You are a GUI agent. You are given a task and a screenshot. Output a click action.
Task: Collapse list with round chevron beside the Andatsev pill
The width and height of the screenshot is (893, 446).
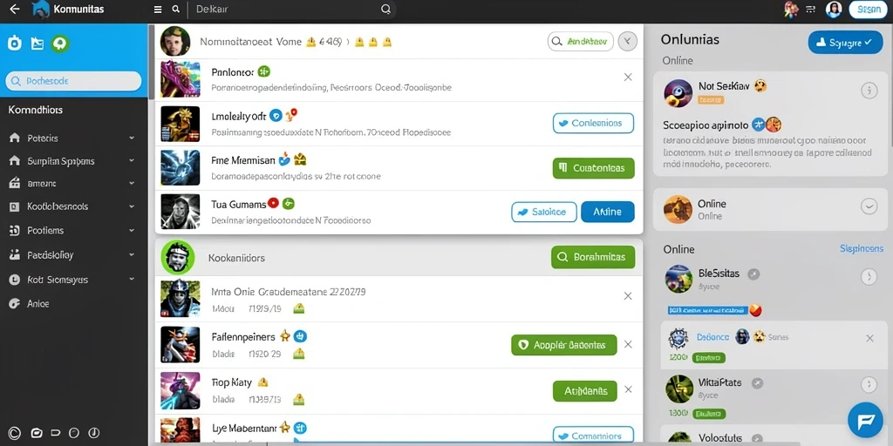point(628,41)
